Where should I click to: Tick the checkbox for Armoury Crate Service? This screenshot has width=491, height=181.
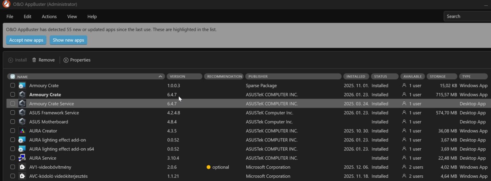pos(13,104)
